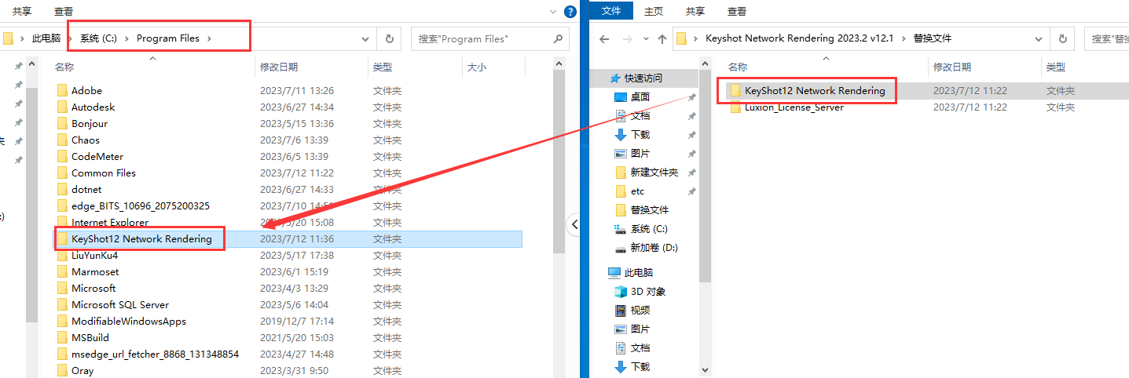1129x378 pixels.
Task: Select the Microsoft folder row
Action: pyautogui.click(x=288, y=289)
